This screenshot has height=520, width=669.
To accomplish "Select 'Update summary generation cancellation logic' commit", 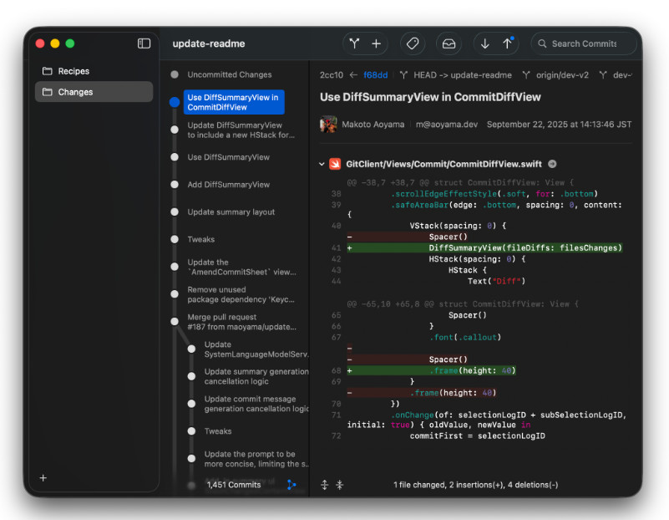I will click(256, 376).
